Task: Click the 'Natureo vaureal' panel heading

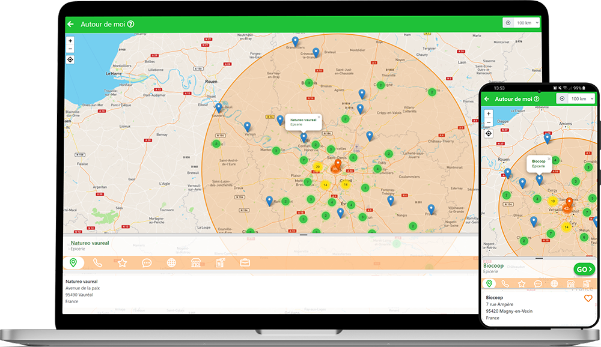Action: pyautogui.click(x=90, y=243)
